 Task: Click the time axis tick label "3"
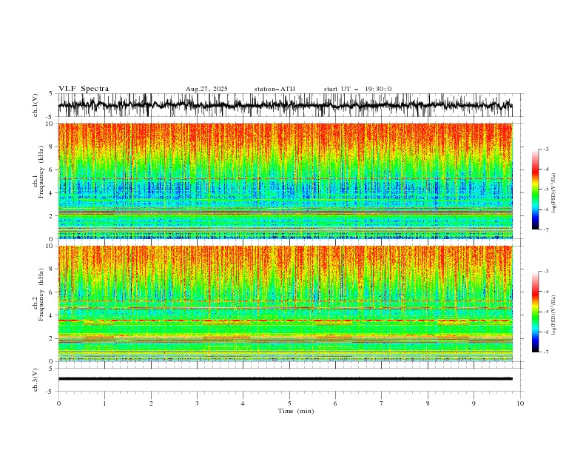(197, 403)
